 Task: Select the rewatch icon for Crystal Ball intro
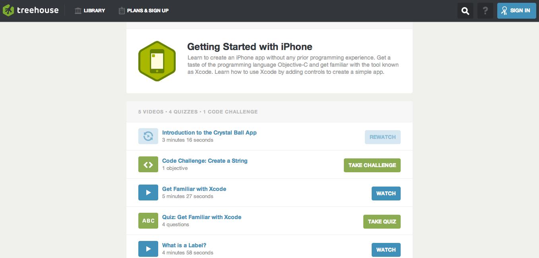click(148, 137)
